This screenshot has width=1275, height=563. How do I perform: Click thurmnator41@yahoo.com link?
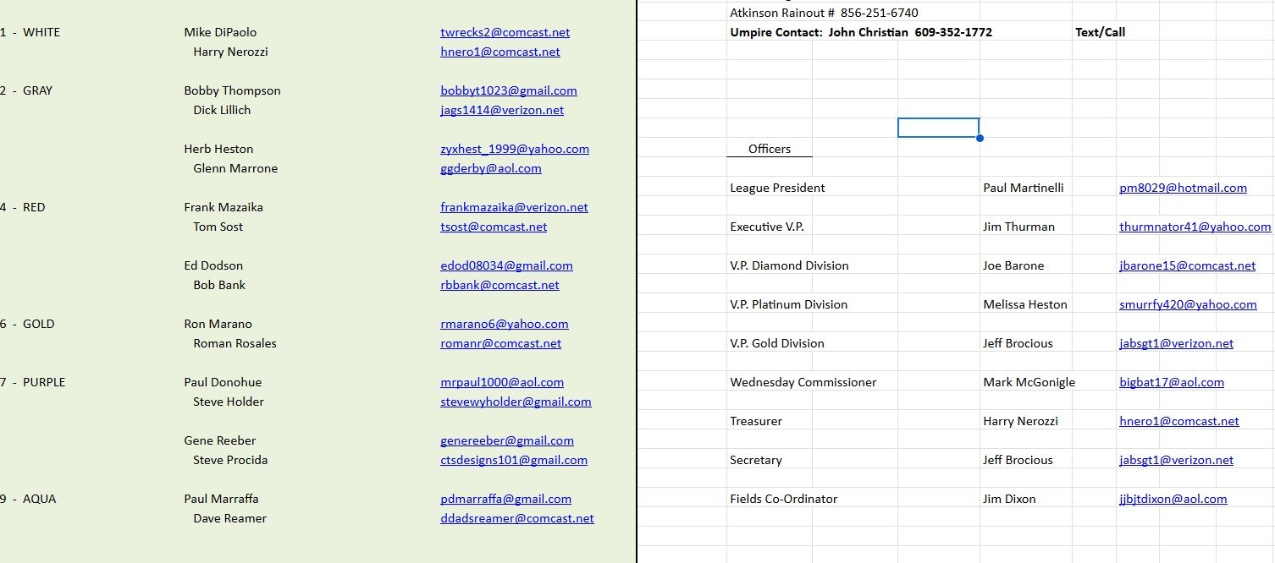pyautogui.click(x=1195, y=227)
